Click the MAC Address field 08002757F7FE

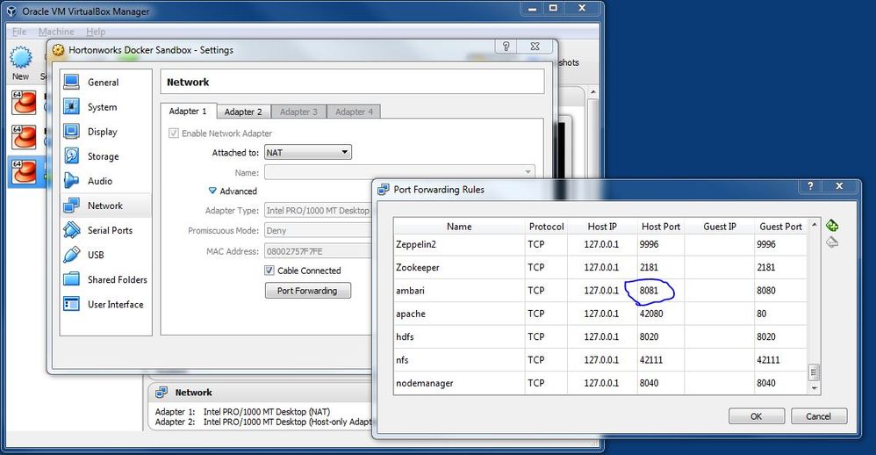[317, 251]
